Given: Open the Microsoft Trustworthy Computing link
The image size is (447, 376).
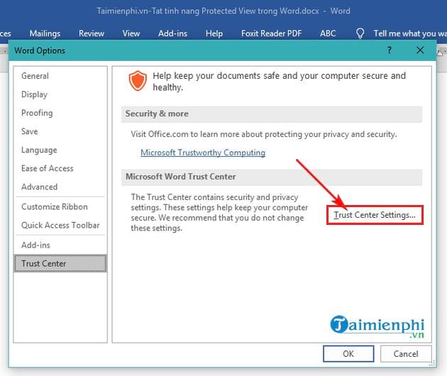Looking at the screenshot, I should (x=202, y=153).
